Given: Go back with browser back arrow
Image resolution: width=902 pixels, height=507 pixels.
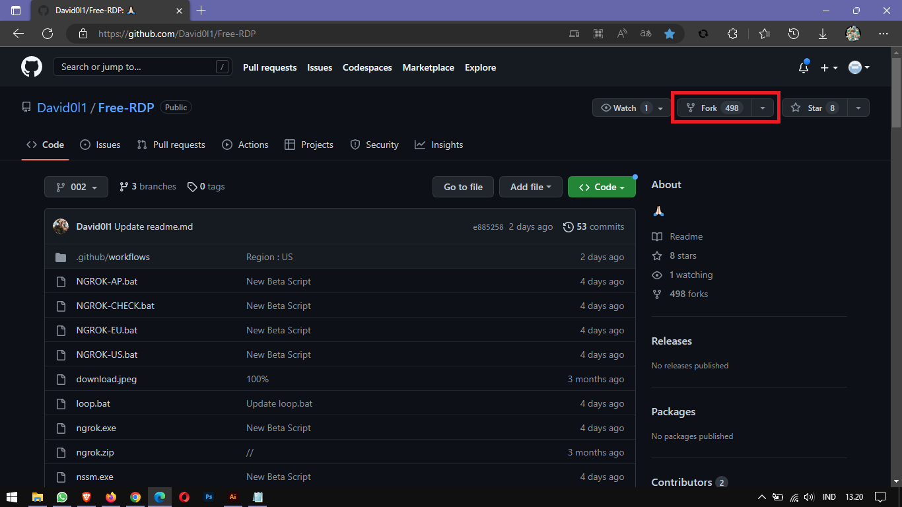Looking at the screenshot, I should tap(18, 34).
